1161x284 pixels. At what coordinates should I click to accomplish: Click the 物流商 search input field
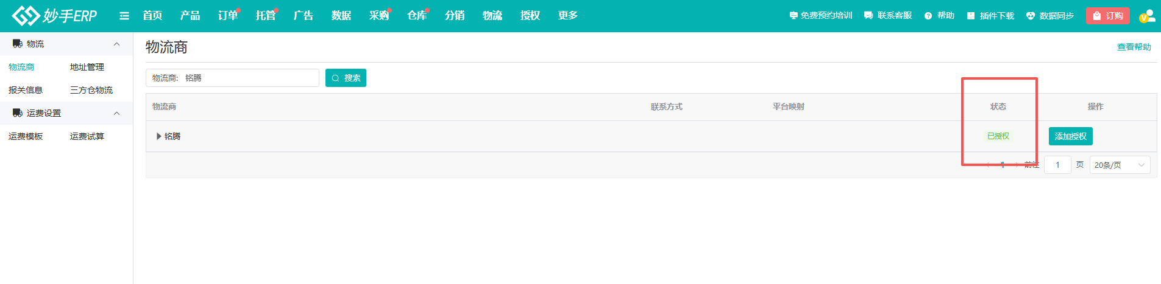232,78
